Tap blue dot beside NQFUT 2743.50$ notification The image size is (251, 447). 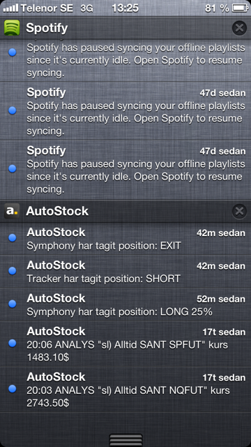coord(13,389)
